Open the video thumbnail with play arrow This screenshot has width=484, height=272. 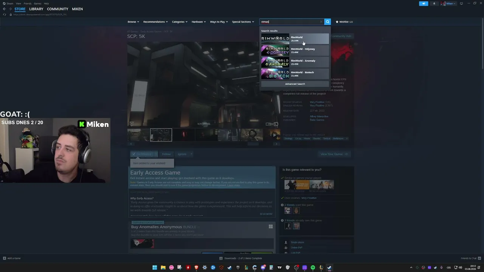click(274, 135)
